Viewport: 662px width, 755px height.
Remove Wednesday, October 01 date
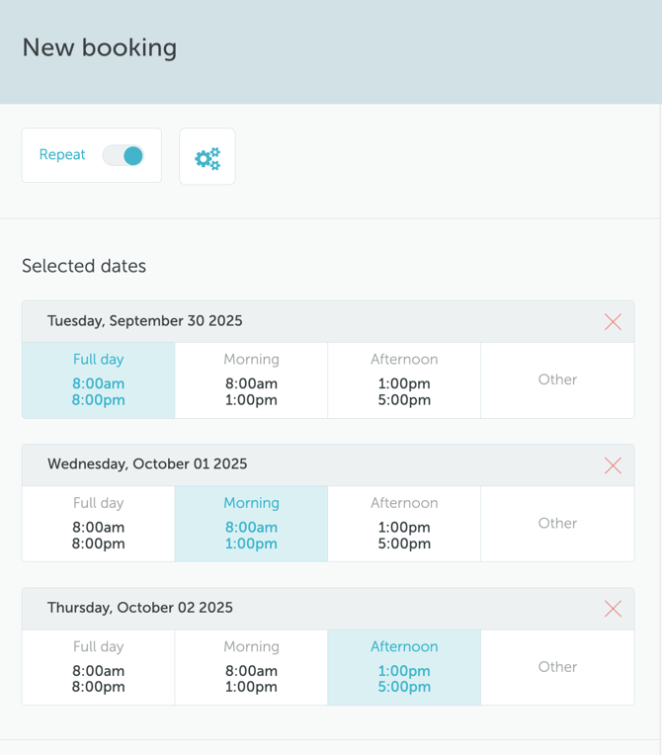tap(613, 465)
